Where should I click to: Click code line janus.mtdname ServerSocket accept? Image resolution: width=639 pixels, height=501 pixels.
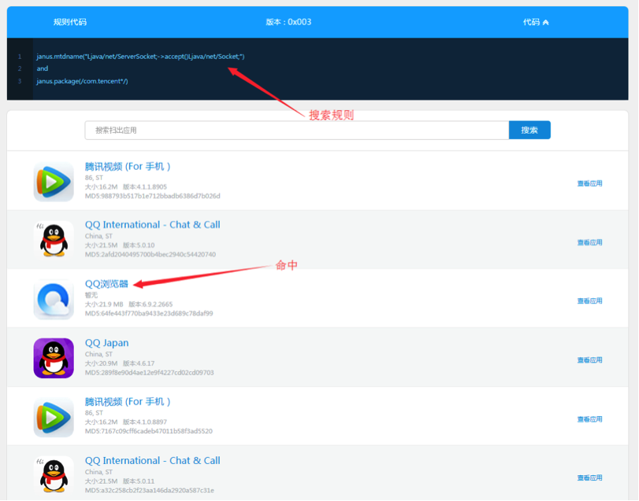[140, 57]
